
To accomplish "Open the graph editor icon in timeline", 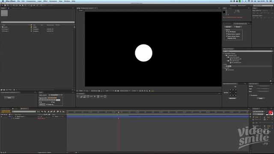I will click(63, 112).
